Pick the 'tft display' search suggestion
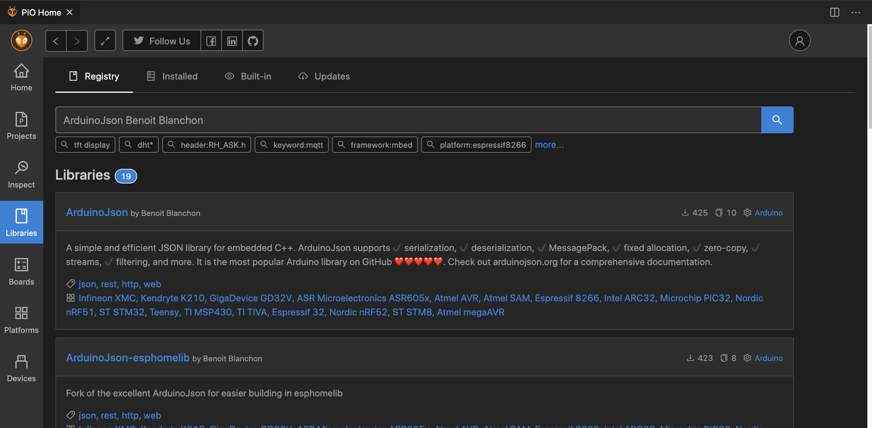 [x=85, y=145]
